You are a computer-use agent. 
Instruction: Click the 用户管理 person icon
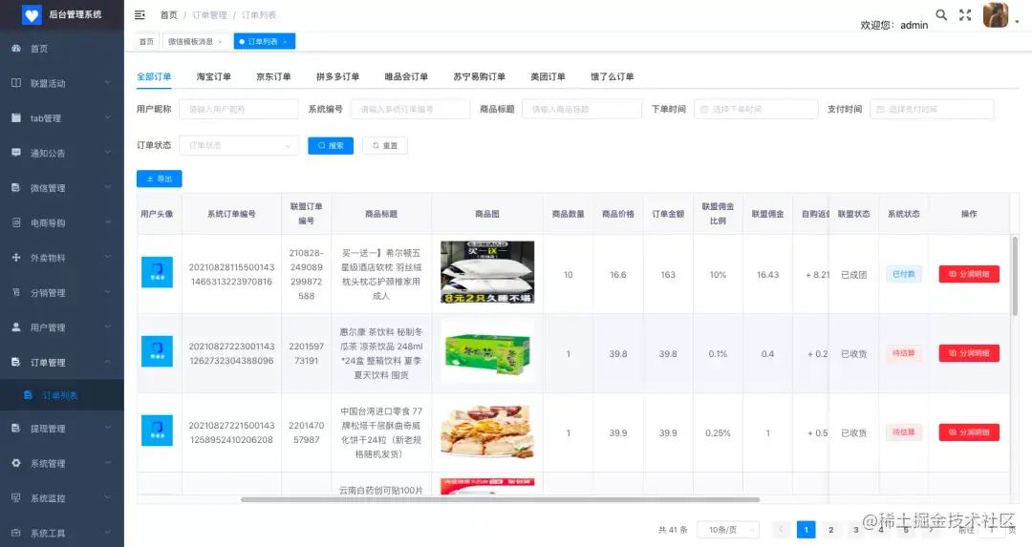point(16,326)
